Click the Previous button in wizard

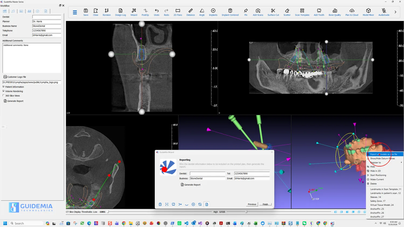(x=252, y=204)
